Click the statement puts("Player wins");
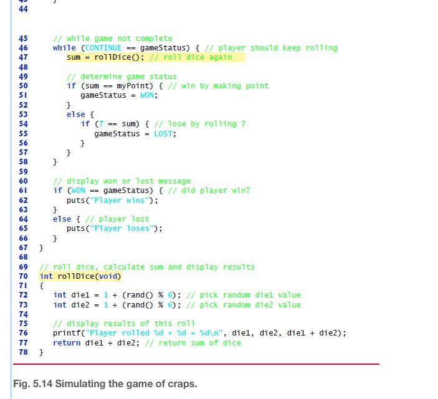The width and height of the screenshot is (438, 399). click(112, 200)
